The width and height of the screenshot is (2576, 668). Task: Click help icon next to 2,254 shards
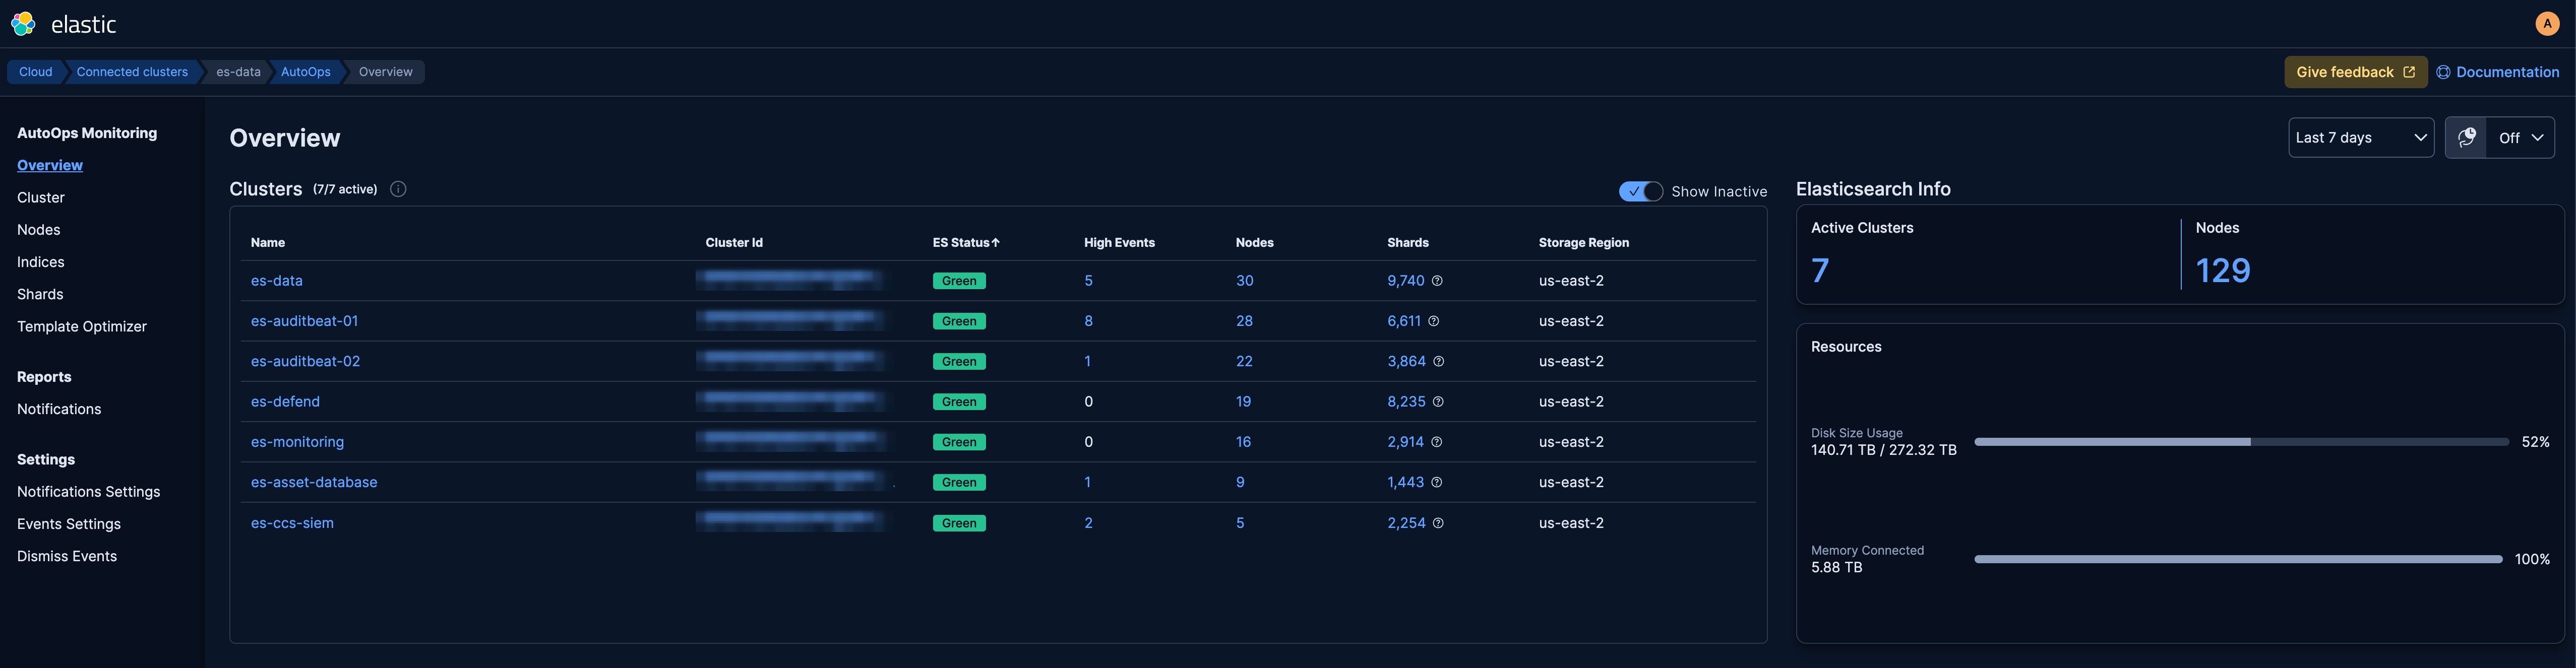pyautogui.click(x=1438, y=523)
